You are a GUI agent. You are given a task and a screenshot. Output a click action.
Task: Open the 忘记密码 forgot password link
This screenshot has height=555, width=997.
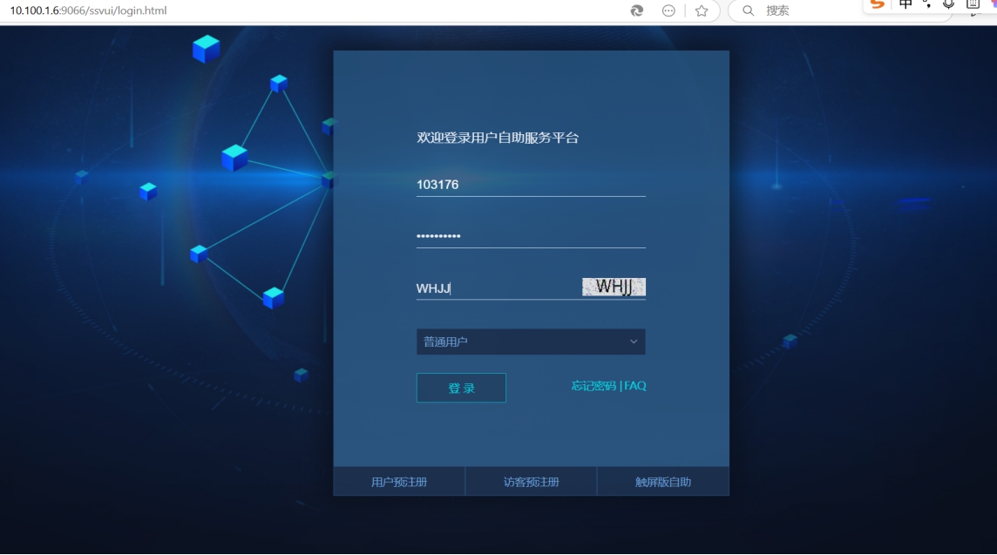pyautogui.click(x=593, y=385)
